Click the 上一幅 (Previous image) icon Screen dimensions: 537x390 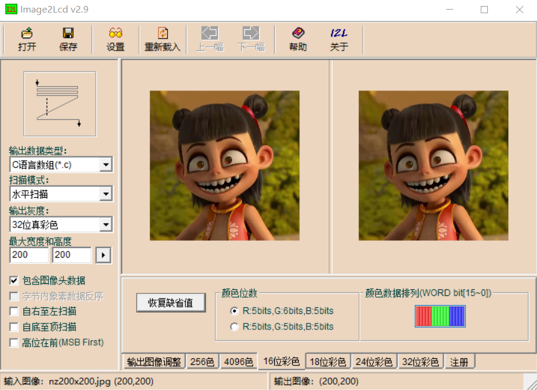210,39
